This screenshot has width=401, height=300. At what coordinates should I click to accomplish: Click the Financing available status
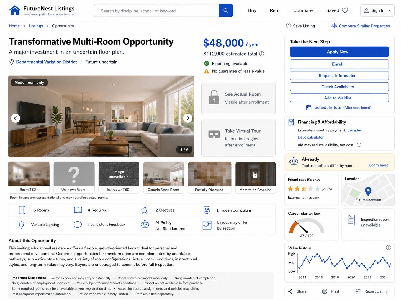tap(226, 63)
